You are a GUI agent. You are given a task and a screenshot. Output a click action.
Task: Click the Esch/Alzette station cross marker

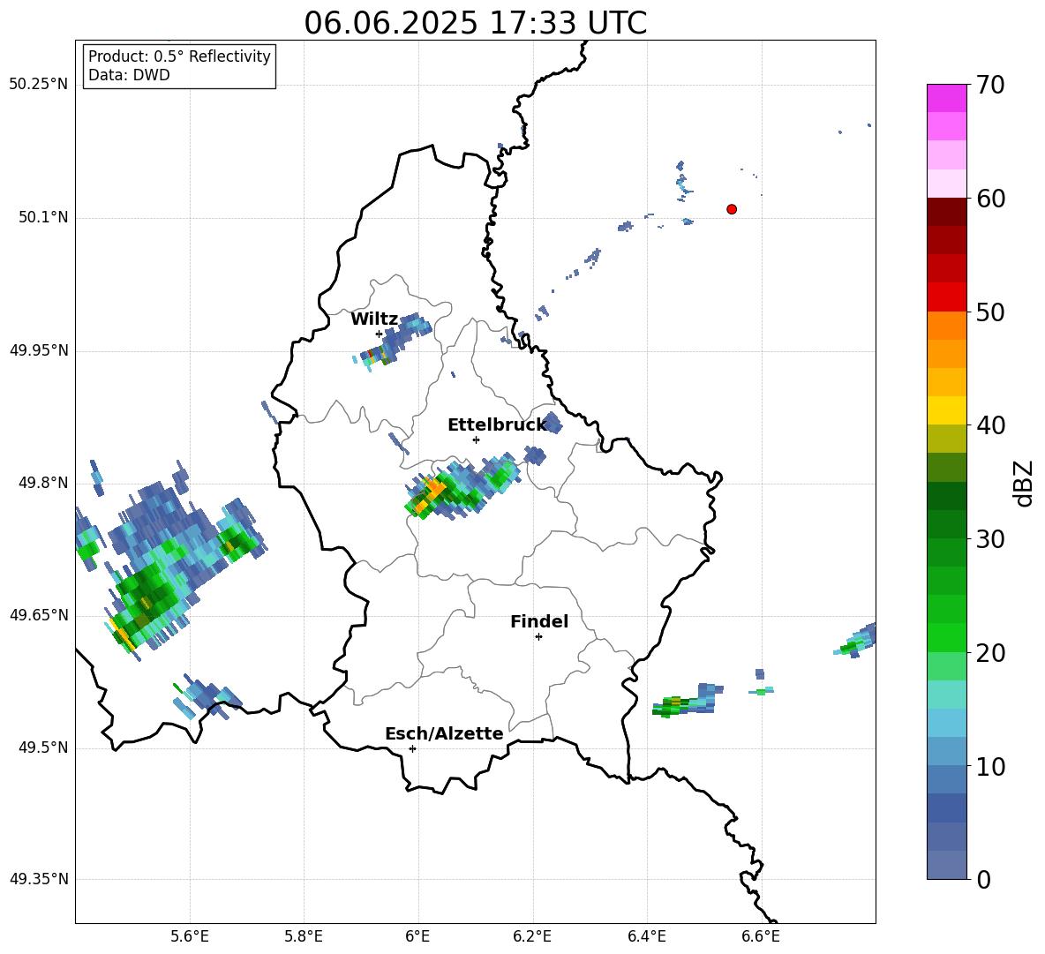[x=412, y=748]
